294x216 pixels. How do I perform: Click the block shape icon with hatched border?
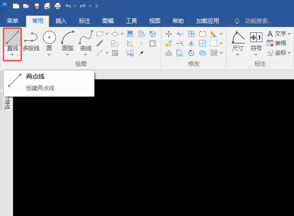(153, 43)
